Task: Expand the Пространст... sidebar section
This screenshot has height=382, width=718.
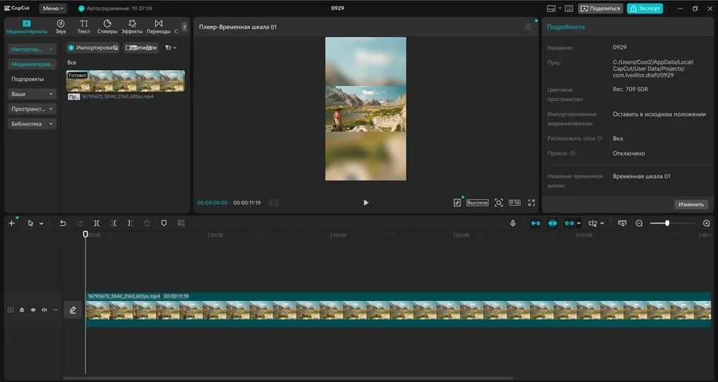Action: coord(32,109)
